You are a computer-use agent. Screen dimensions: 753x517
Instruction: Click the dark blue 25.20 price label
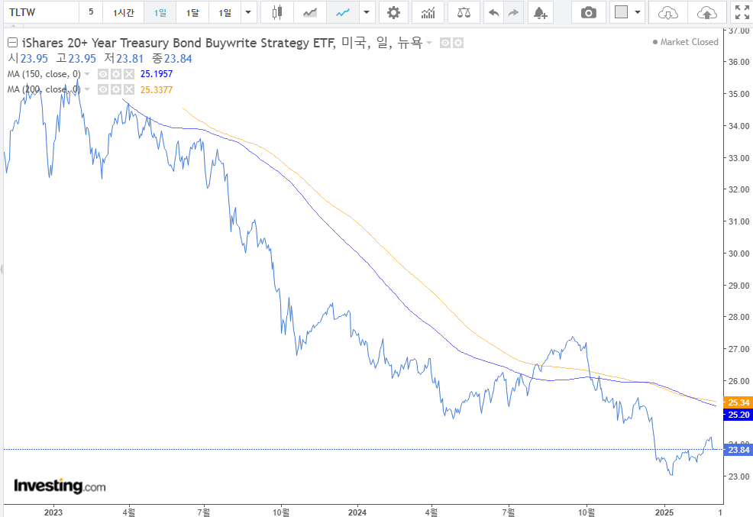click(x=738, y=415)
